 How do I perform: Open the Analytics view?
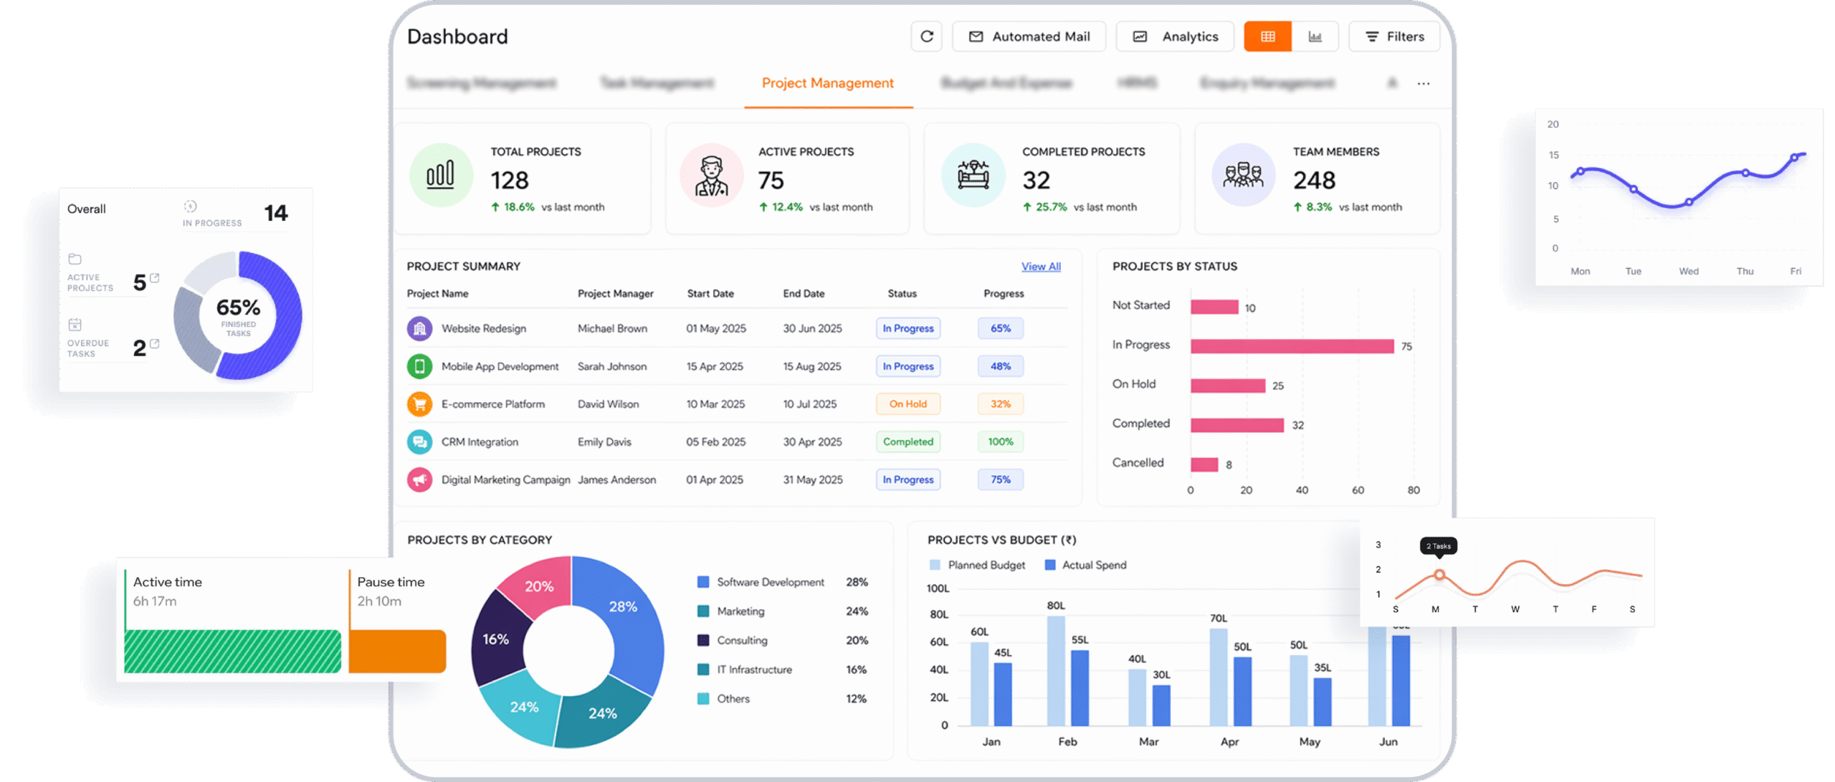click(x=1175, y=37)
